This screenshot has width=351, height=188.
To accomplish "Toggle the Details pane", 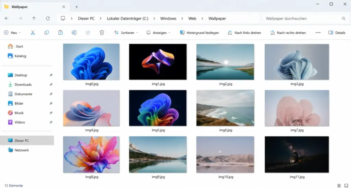I will [x=337, y=33].
